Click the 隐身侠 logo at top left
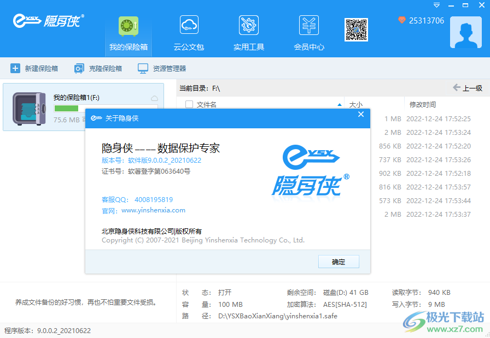The image size is (490, 338). 46,21
